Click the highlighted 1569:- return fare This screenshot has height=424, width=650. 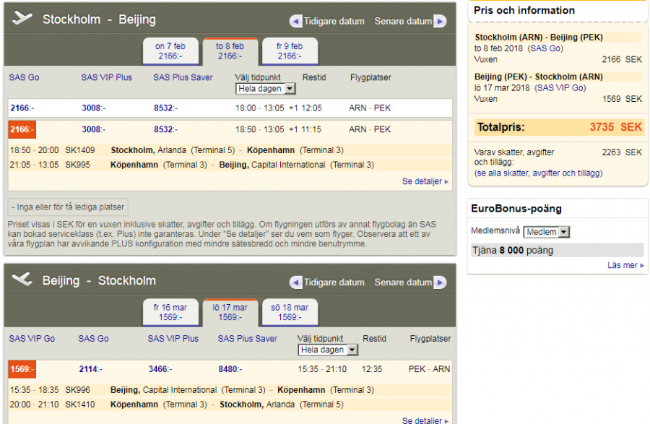coord(22,369)
